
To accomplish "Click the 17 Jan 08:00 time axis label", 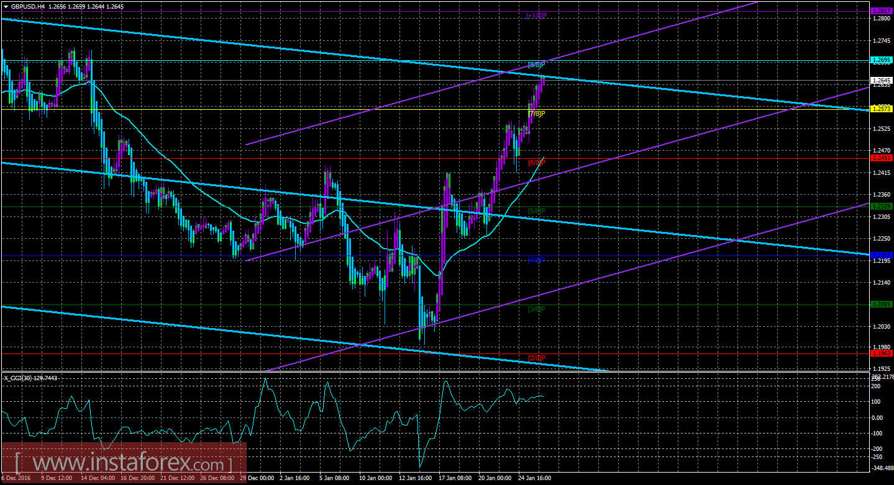I will (x=455, y=478).
